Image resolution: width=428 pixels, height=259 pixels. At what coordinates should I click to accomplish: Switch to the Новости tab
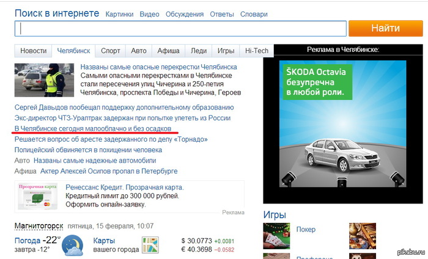[33, 51]
